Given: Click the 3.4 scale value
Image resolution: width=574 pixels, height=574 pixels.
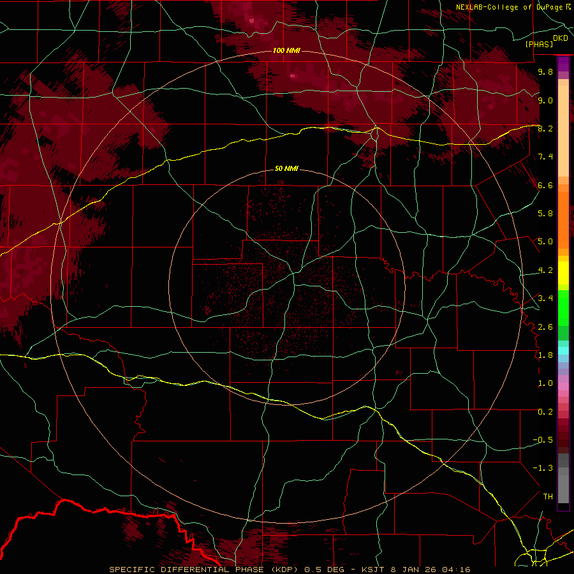Looking at the screenshot, I should [545, 298].
